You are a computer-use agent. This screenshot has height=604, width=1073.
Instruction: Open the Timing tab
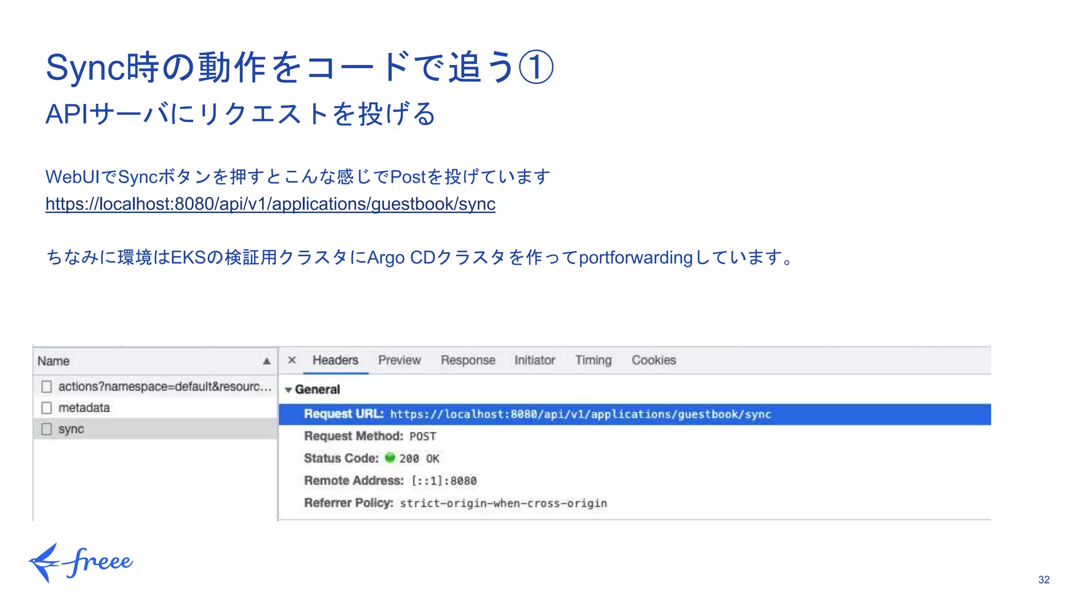pos(593,360)
